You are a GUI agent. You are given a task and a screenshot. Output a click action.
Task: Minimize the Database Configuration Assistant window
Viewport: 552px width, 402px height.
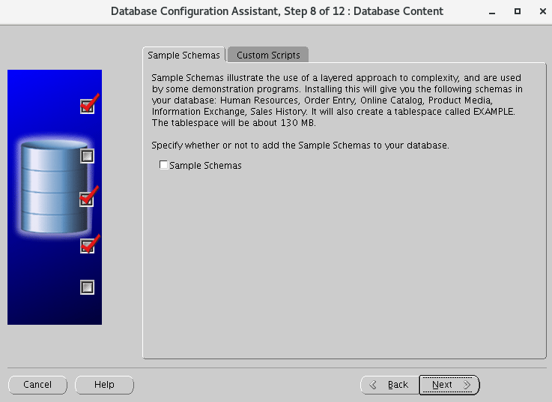pyautogui.click(x=492, y=12)
